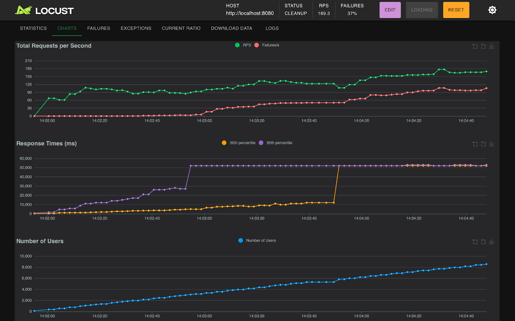Click the RPS value 169.3
The image size is (515, 321).
tap(324, 13)
